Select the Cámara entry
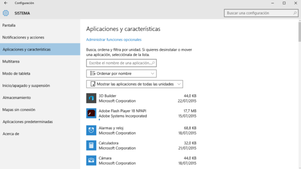This screenshot has height=169, width=301. [105, 158]
